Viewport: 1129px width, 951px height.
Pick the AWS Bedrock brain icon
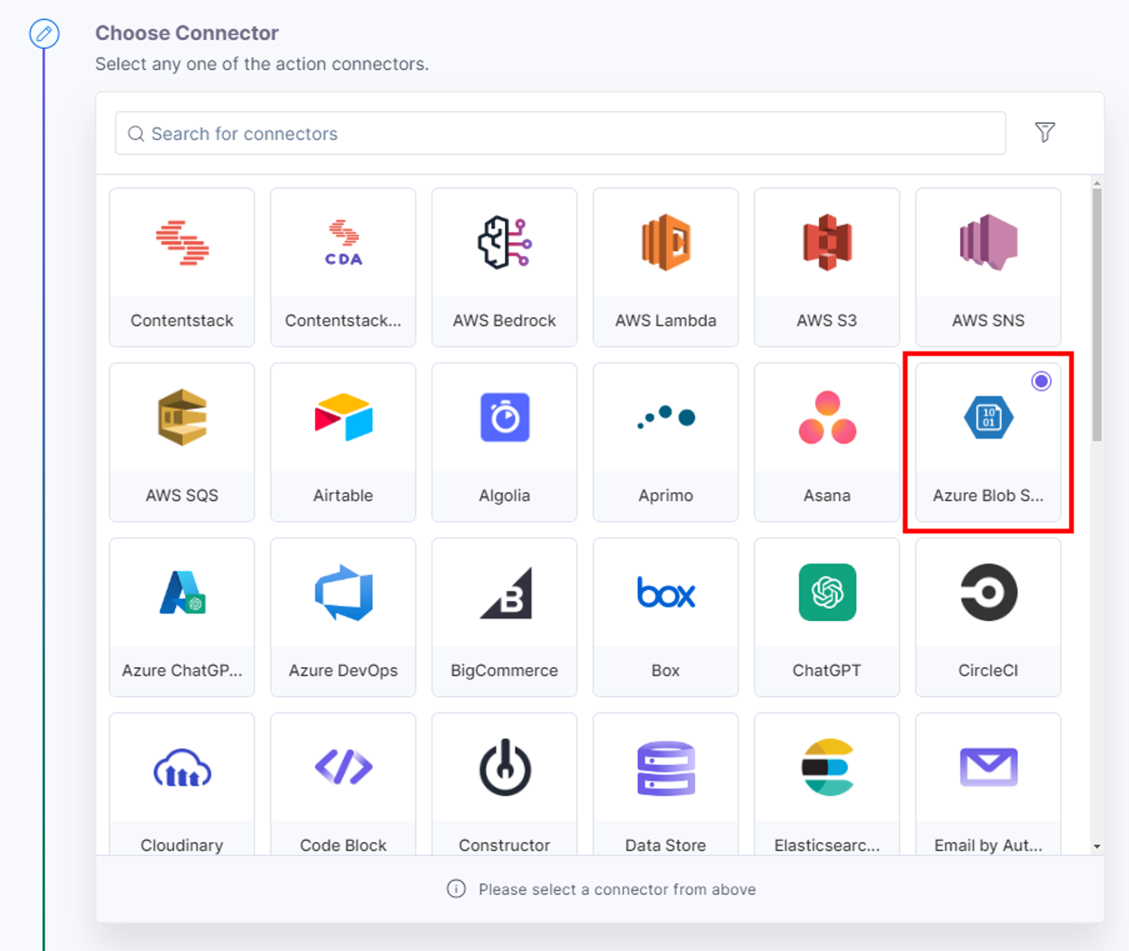504,243
